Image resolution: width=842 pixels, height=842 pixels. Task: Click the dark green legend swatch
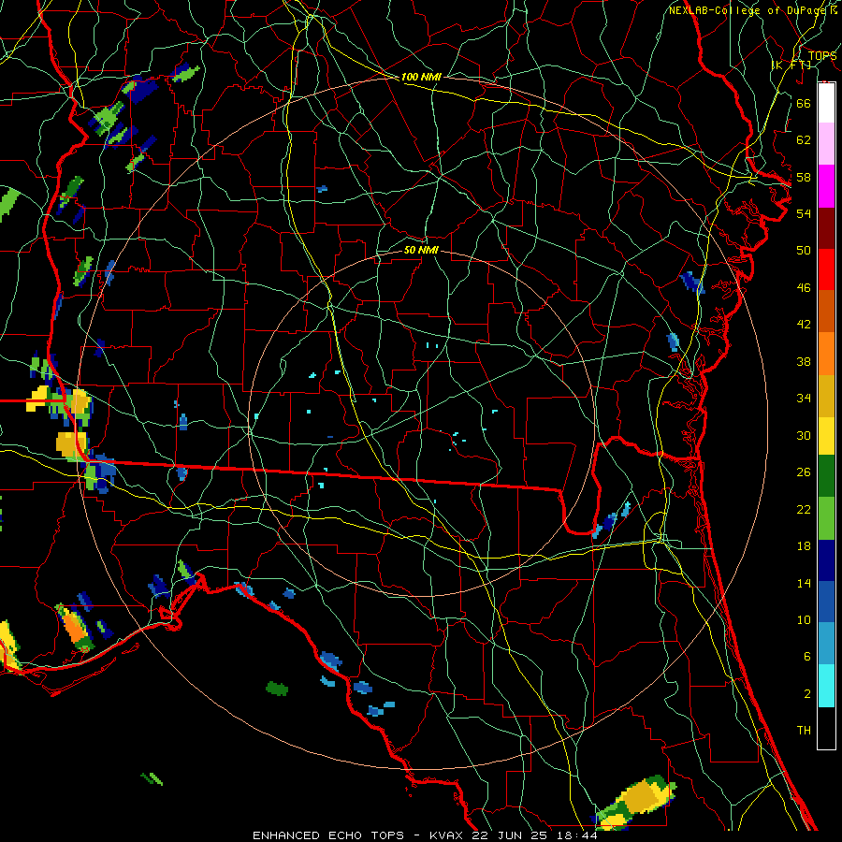click(826, 476)
